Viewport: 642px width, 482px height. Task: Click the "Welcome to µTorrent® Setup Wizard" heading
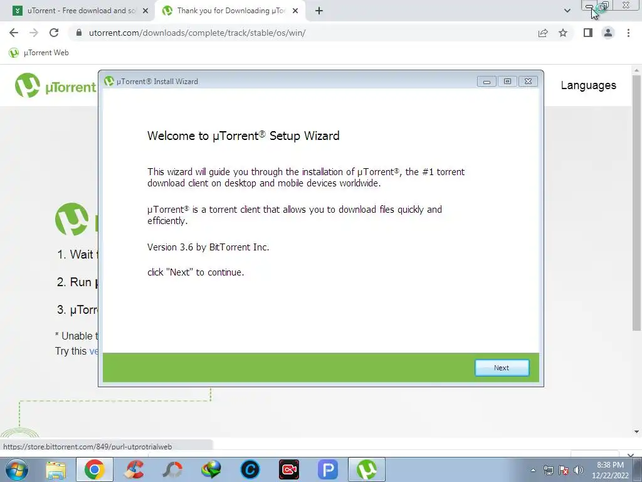243,136
